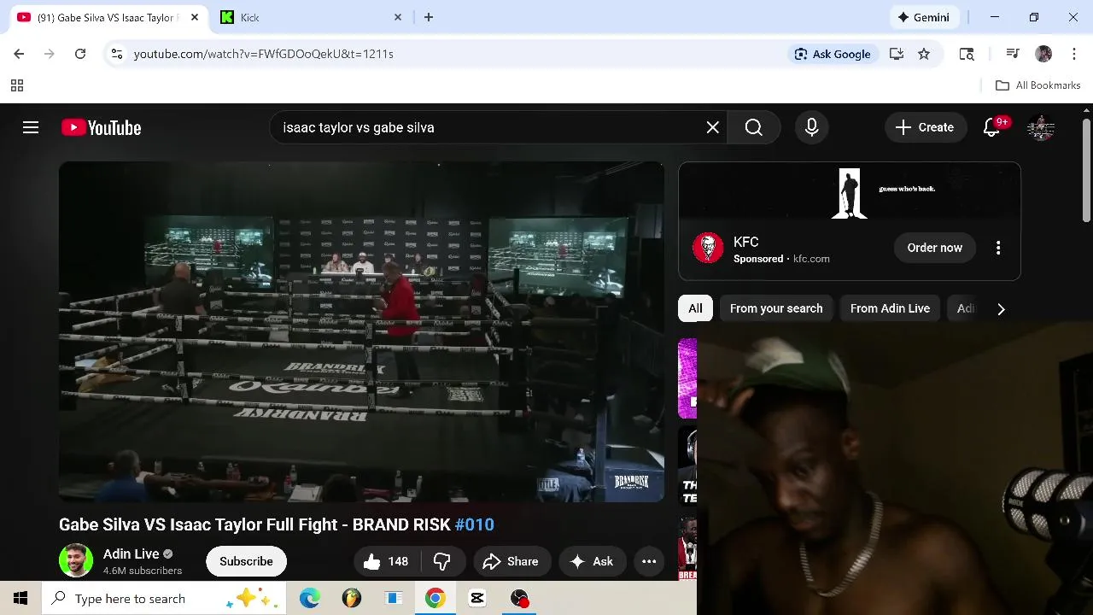
Task: Click the page vertical scrollbar
Action: pyautogui.click(x=1086, y=171)
